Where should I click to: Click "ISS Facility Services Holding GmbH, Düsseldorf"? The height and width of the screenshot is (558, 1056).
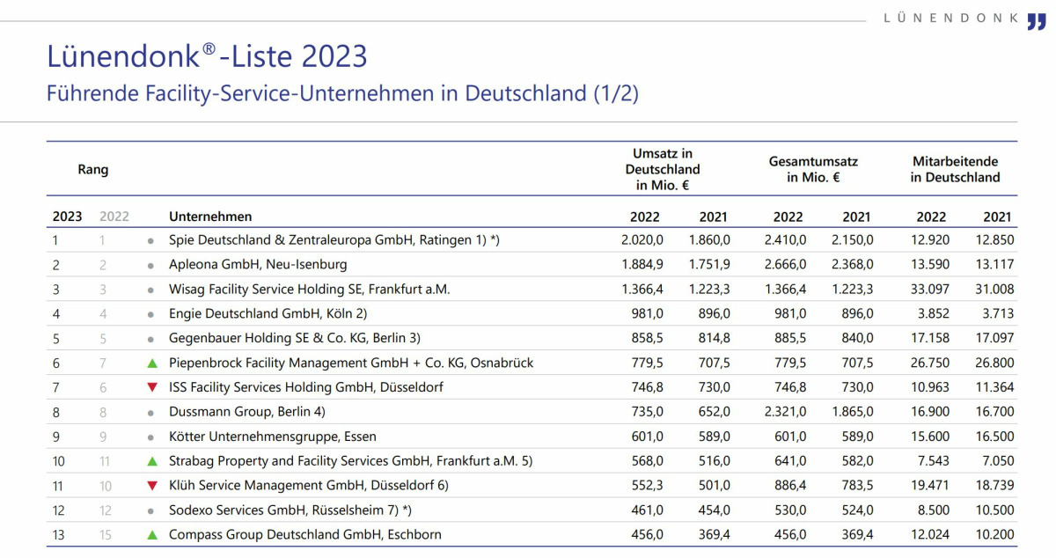306,387
